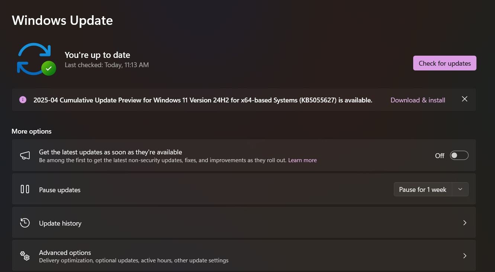
Task: Click the info icon on the update banner
Action: [x=23, y=99]
